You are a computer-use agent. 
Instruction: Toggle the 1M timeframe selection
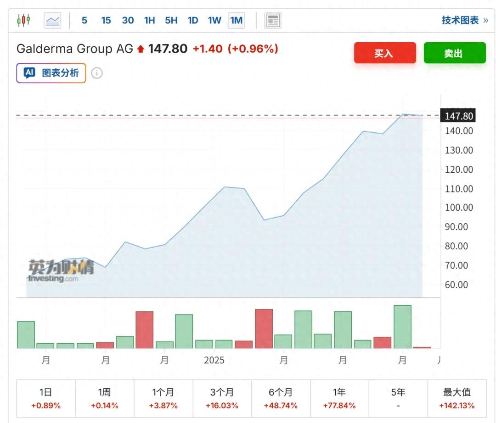tap(236, 20)
